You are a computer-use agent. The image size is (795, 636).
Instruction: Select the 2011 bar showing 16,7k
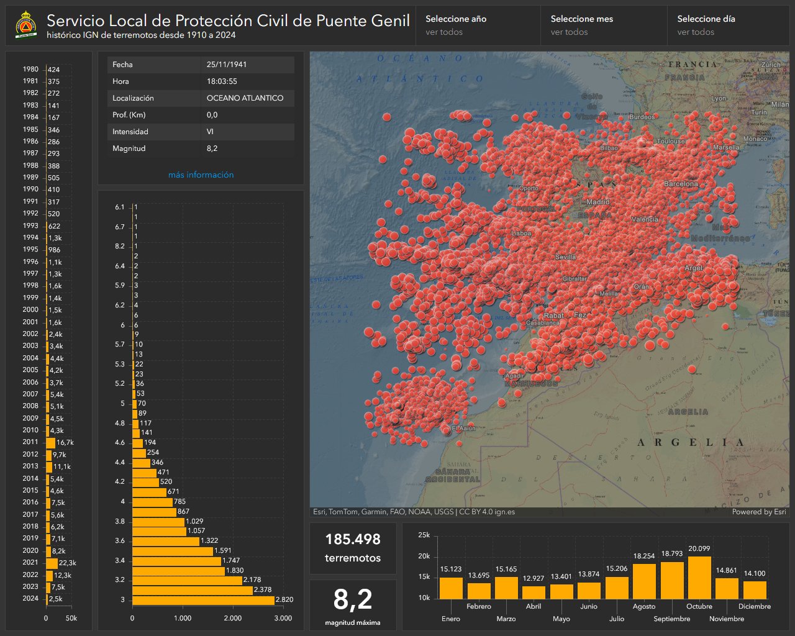[x=50, y=442]
